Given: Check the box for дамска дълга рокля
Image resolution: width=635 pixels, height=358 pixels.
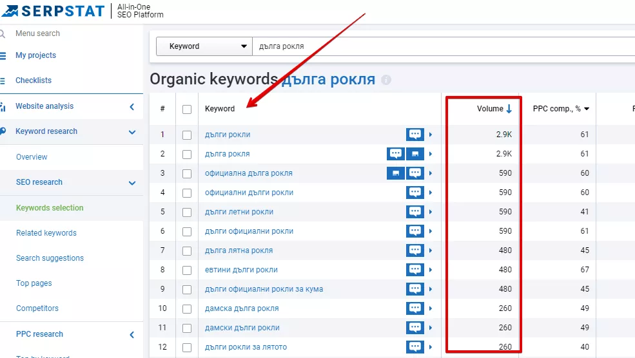Looking at the screenshot, I should pyautogui.click(x=187, y=308).
